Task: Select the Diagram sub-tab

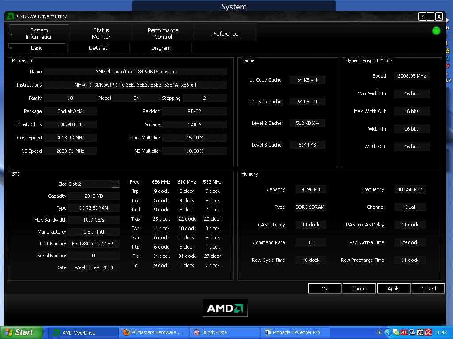Action: click(161, 48)
